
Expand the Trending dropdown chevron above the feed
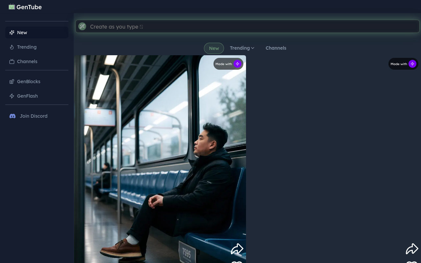(x=253, y=48)
